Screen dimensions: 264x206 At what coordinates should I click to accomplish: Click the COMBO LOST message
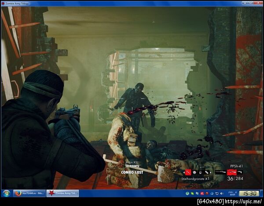coord(132,172)
